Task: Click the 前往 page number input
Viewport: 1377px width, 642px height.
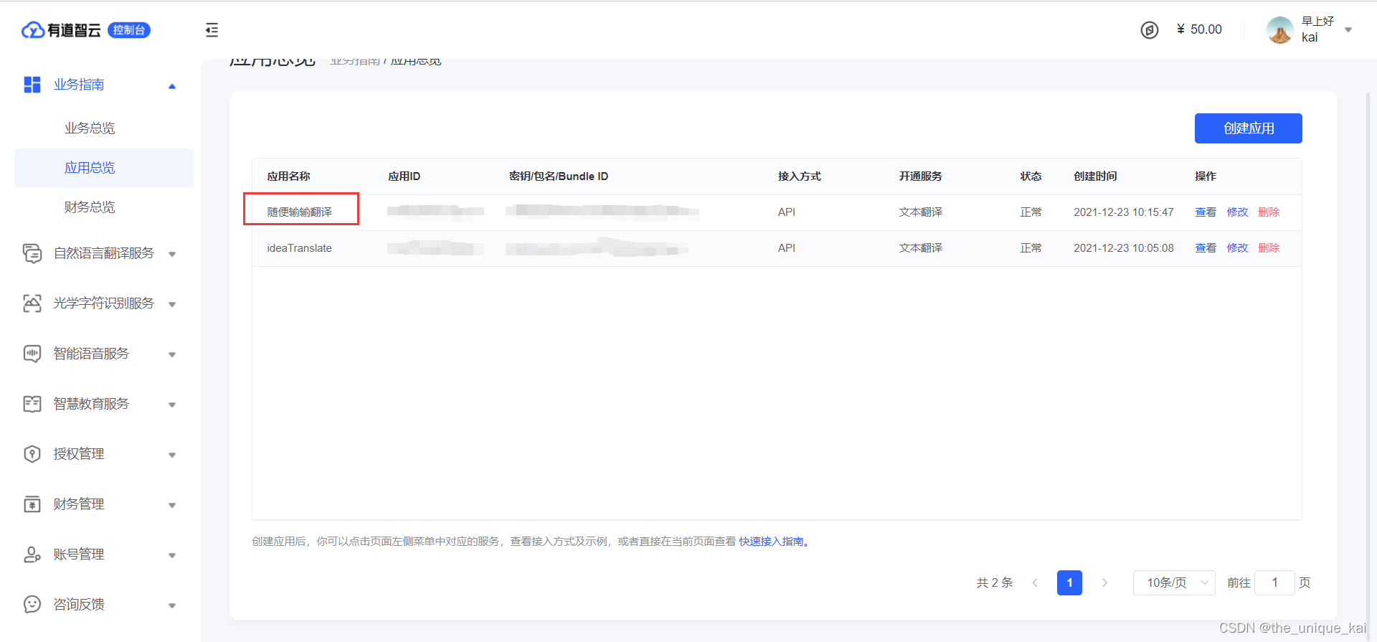Action: click(x=1274, y=582)
